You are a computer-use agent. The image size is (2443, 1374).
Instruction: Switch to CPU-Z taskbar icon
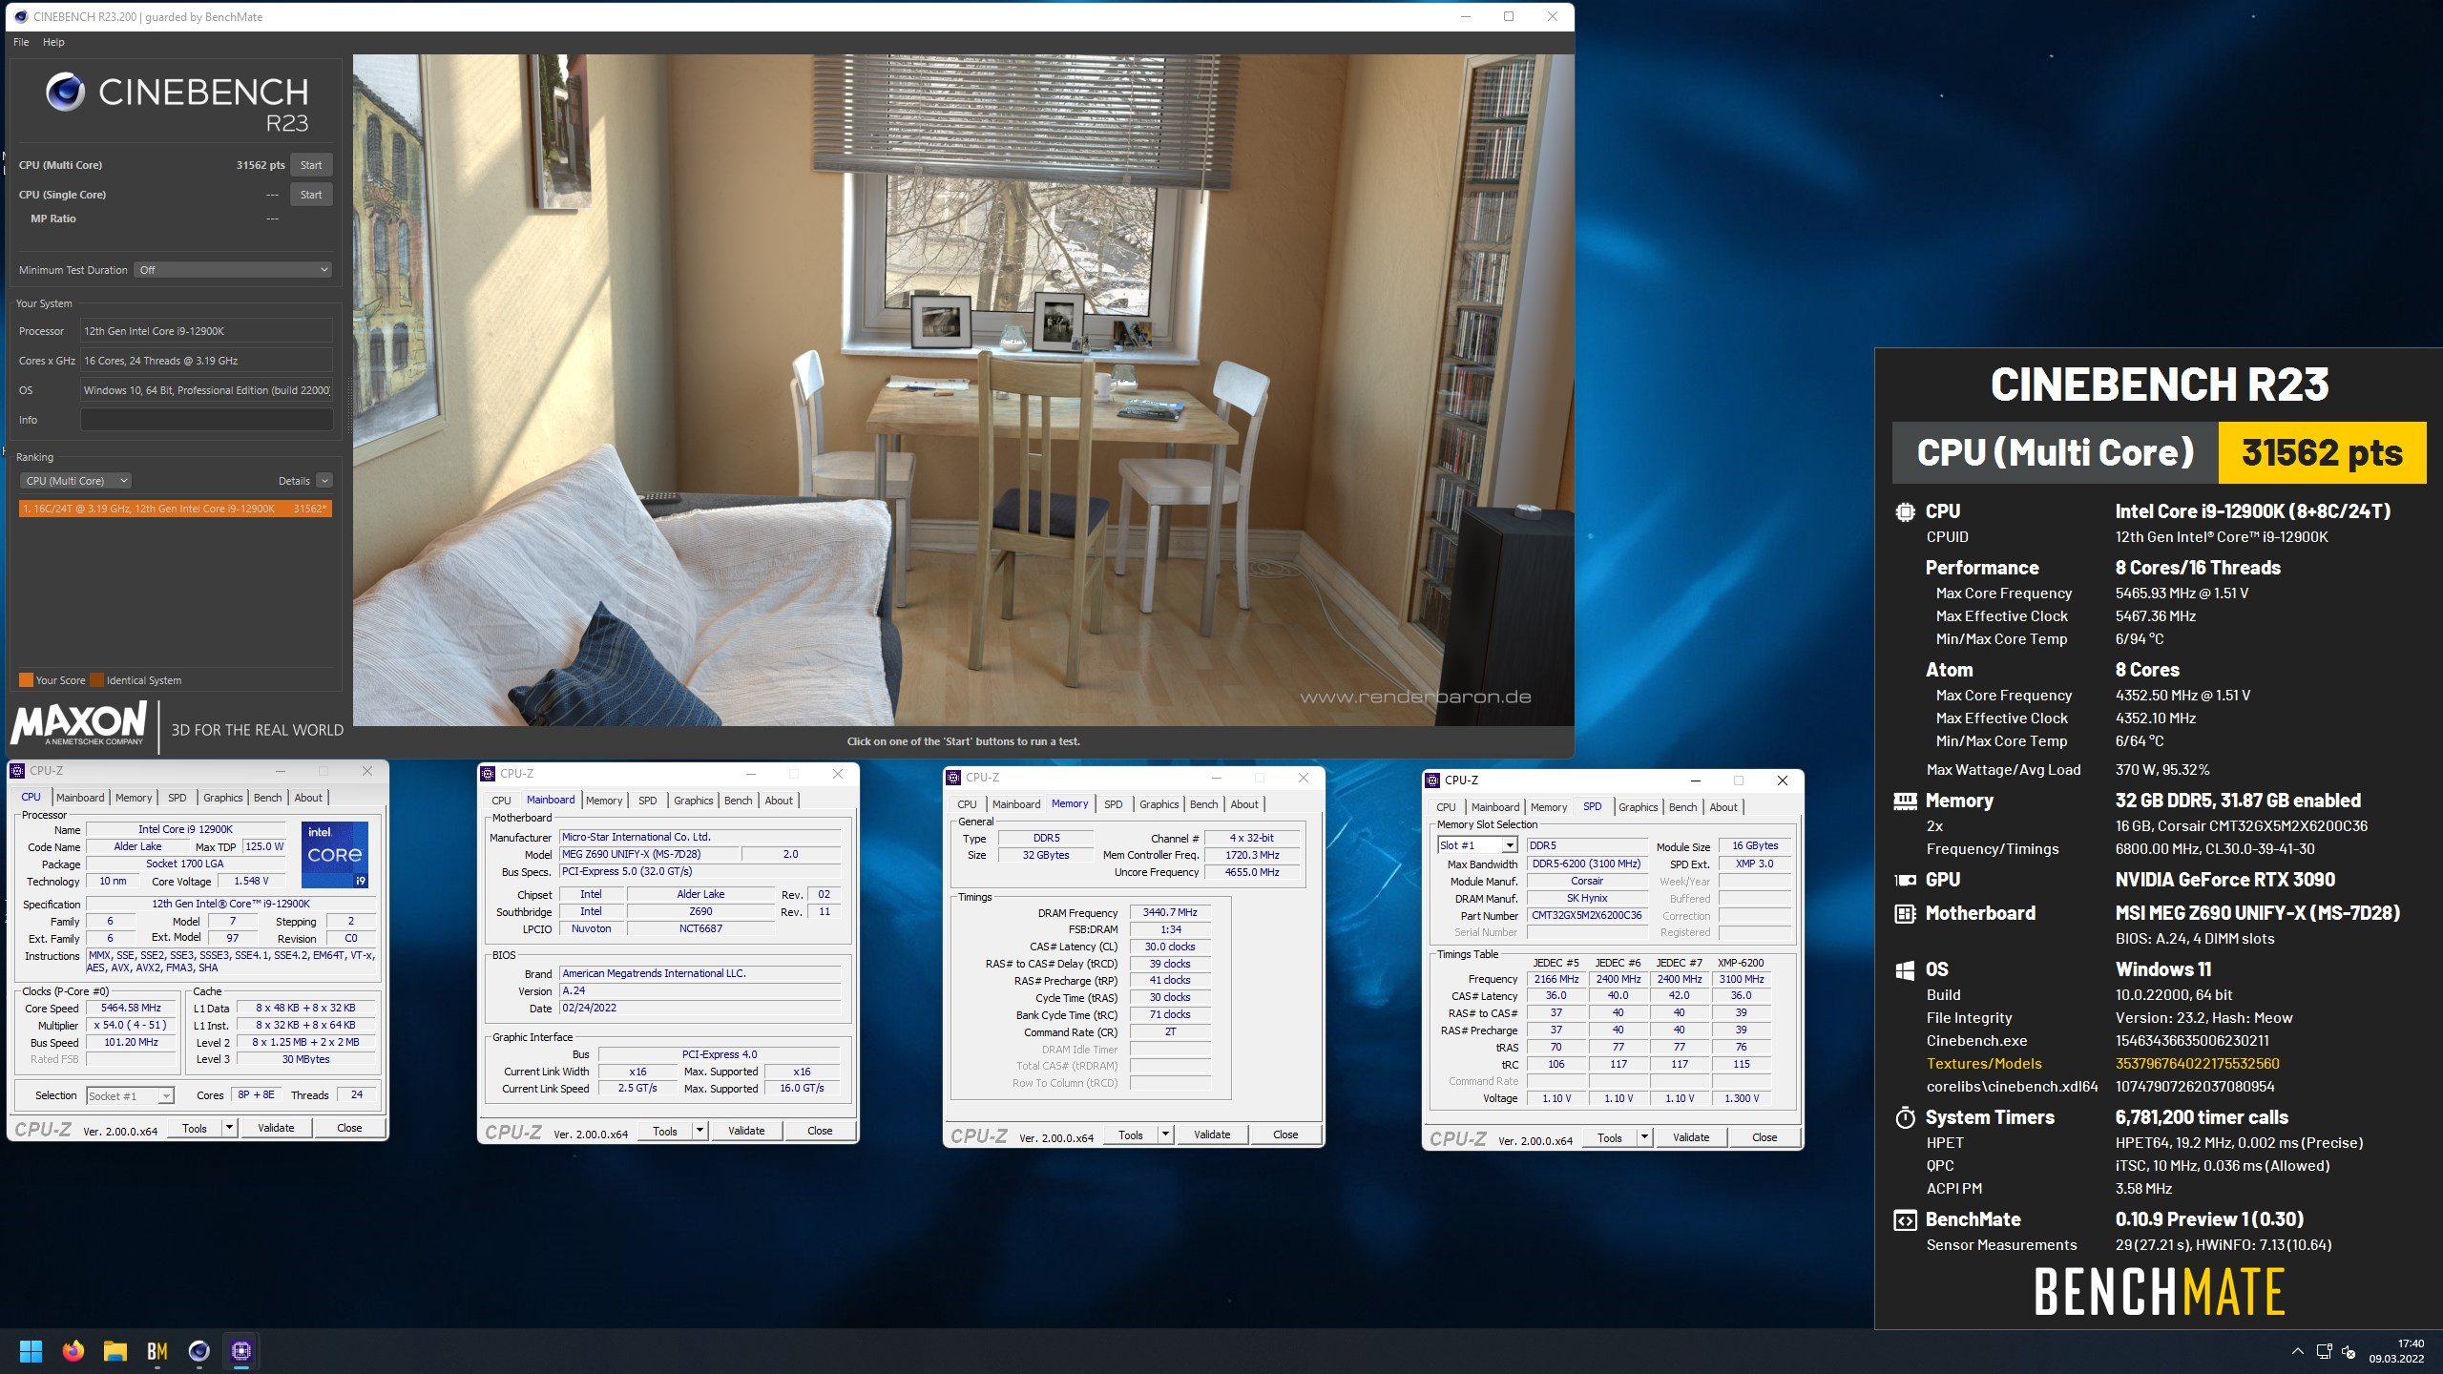coord(241,1351)
